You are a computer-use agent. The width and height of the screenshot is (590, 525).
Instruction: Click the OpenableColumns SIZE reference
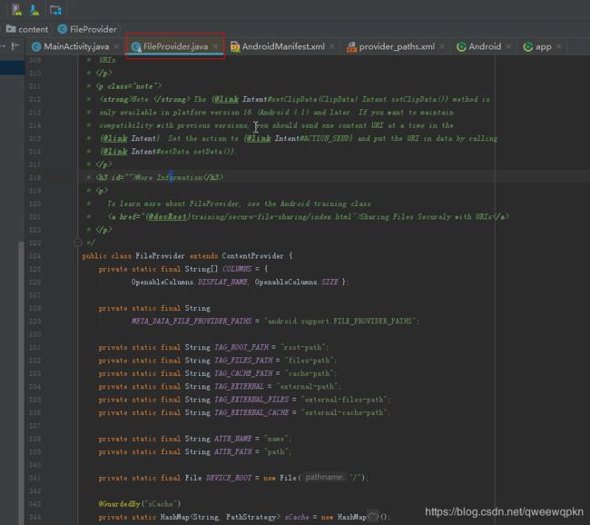click(296, 282)
